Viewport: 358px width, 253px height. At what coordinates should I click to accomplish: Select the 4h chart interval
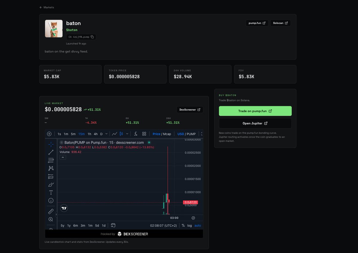pos(95,134)
